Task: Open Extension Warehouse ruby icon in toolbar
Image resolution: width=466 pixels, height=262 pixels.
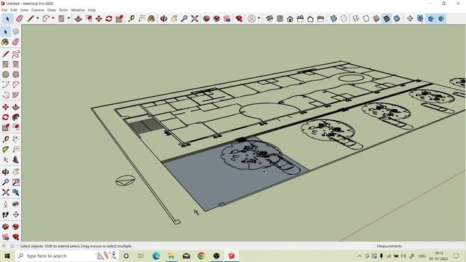Action: click(x=239, y=19)
